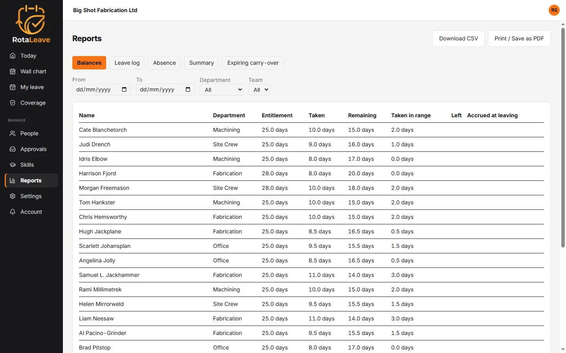Image resolution: width=566 pixels, height=353 pixels.
Task: Click the Taken in range column header
Action: click(411, 115)
